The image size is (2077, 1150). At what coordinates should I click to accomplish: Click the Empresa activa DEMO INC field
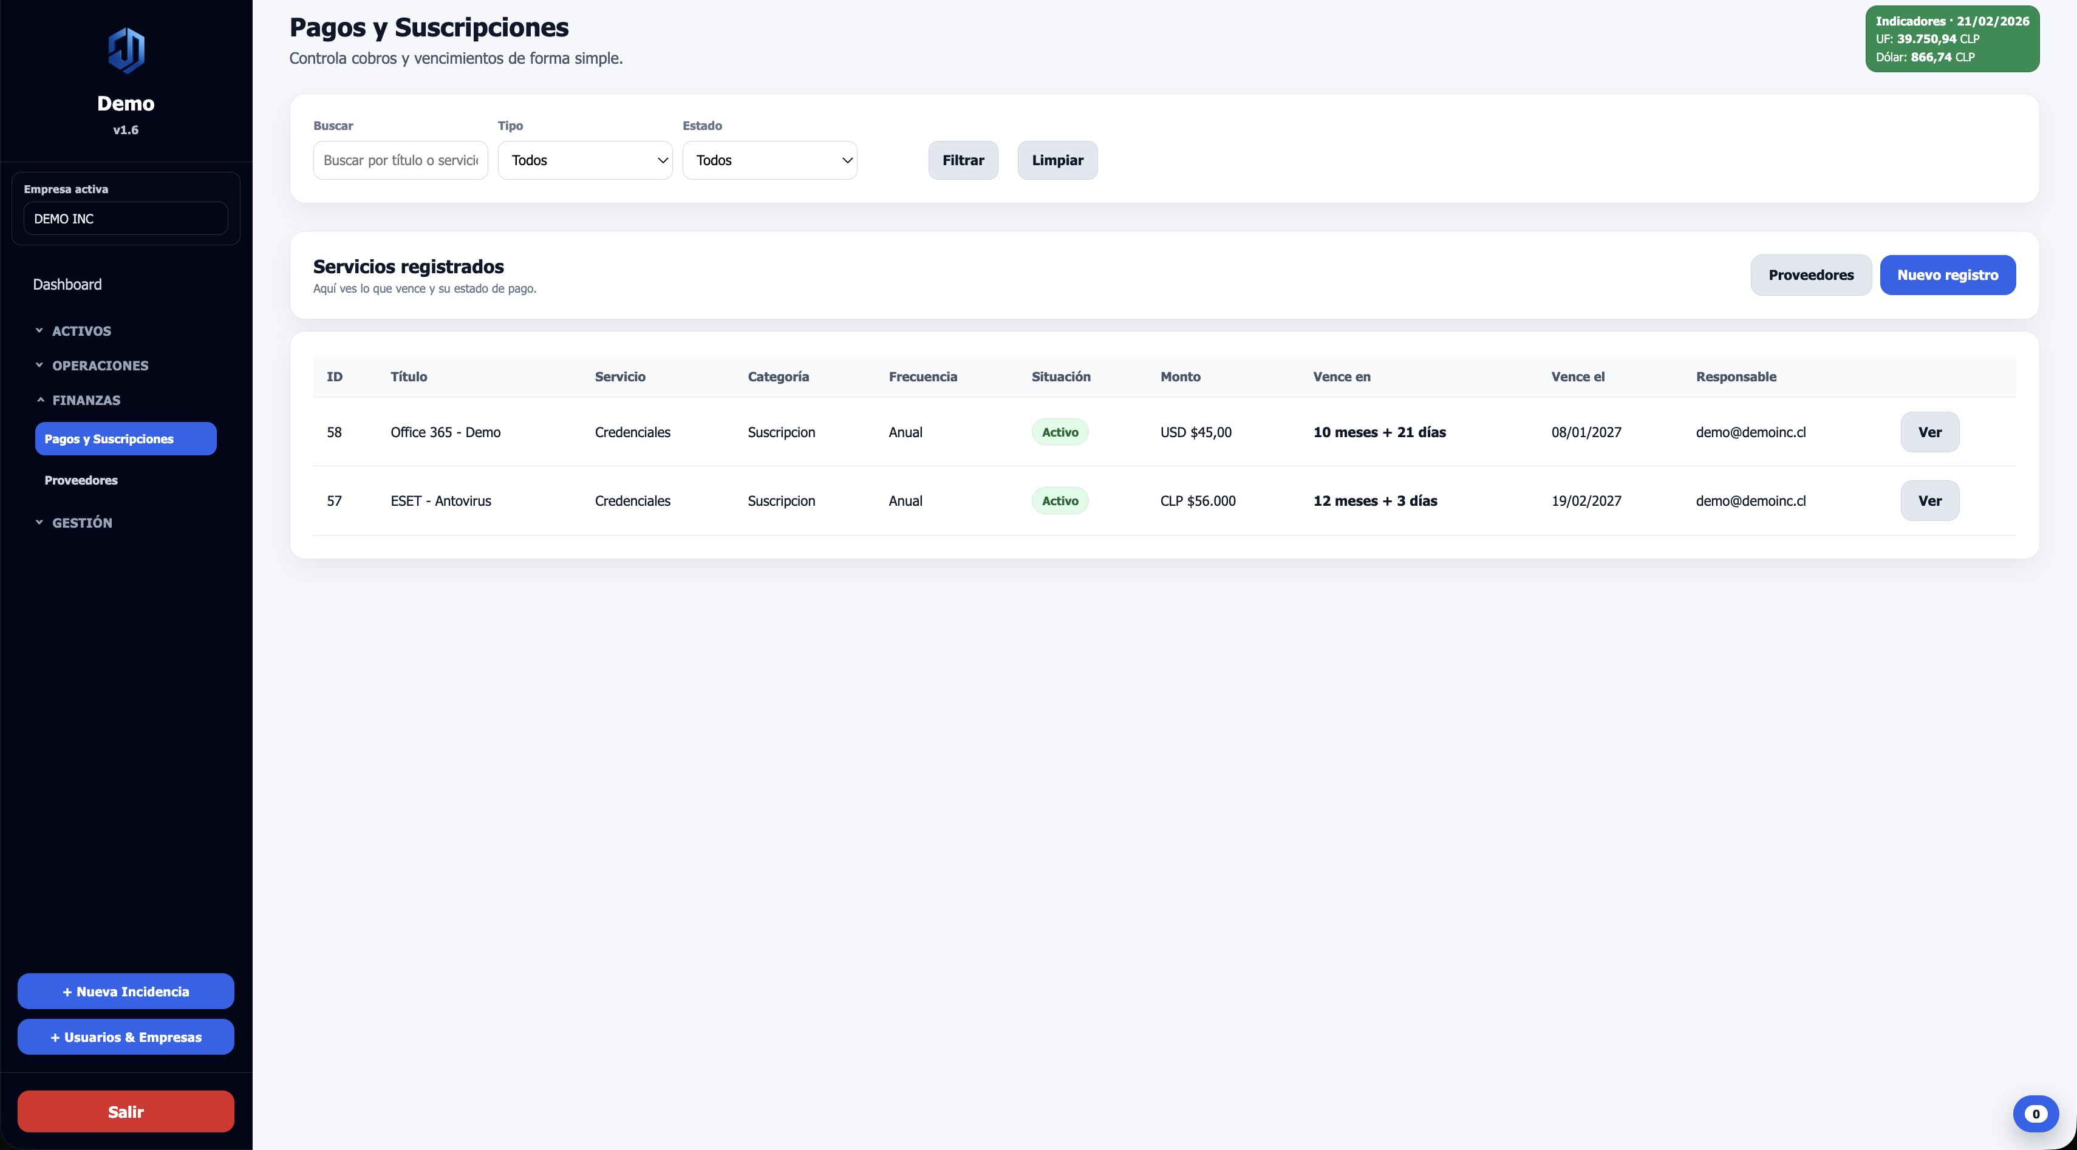pos(126,219)
